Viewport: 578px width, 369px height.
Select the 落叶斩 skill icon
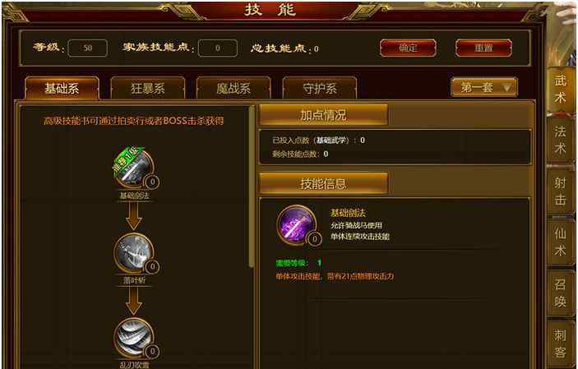click(134, 254)
